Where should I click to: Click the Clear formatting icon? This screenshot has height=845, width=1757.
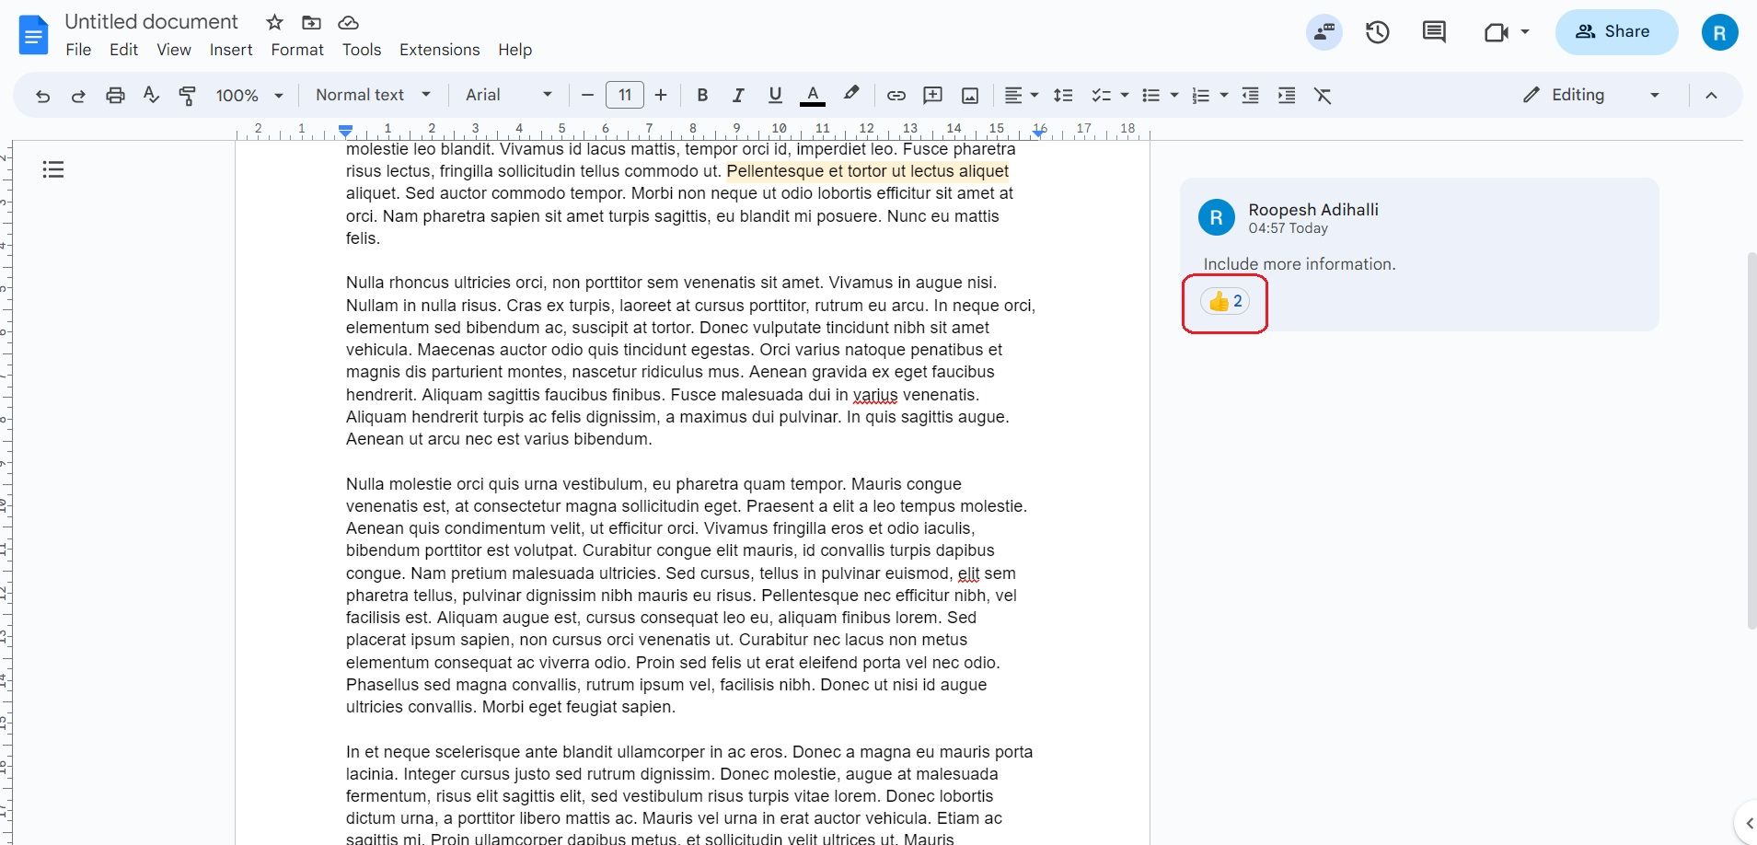[1323, 95]
